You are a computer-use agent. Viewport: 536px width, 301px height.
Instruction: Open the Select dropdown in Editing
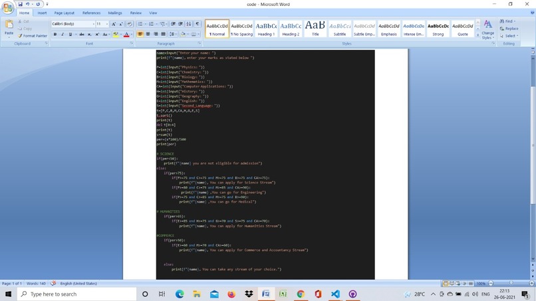pos(509,36)
